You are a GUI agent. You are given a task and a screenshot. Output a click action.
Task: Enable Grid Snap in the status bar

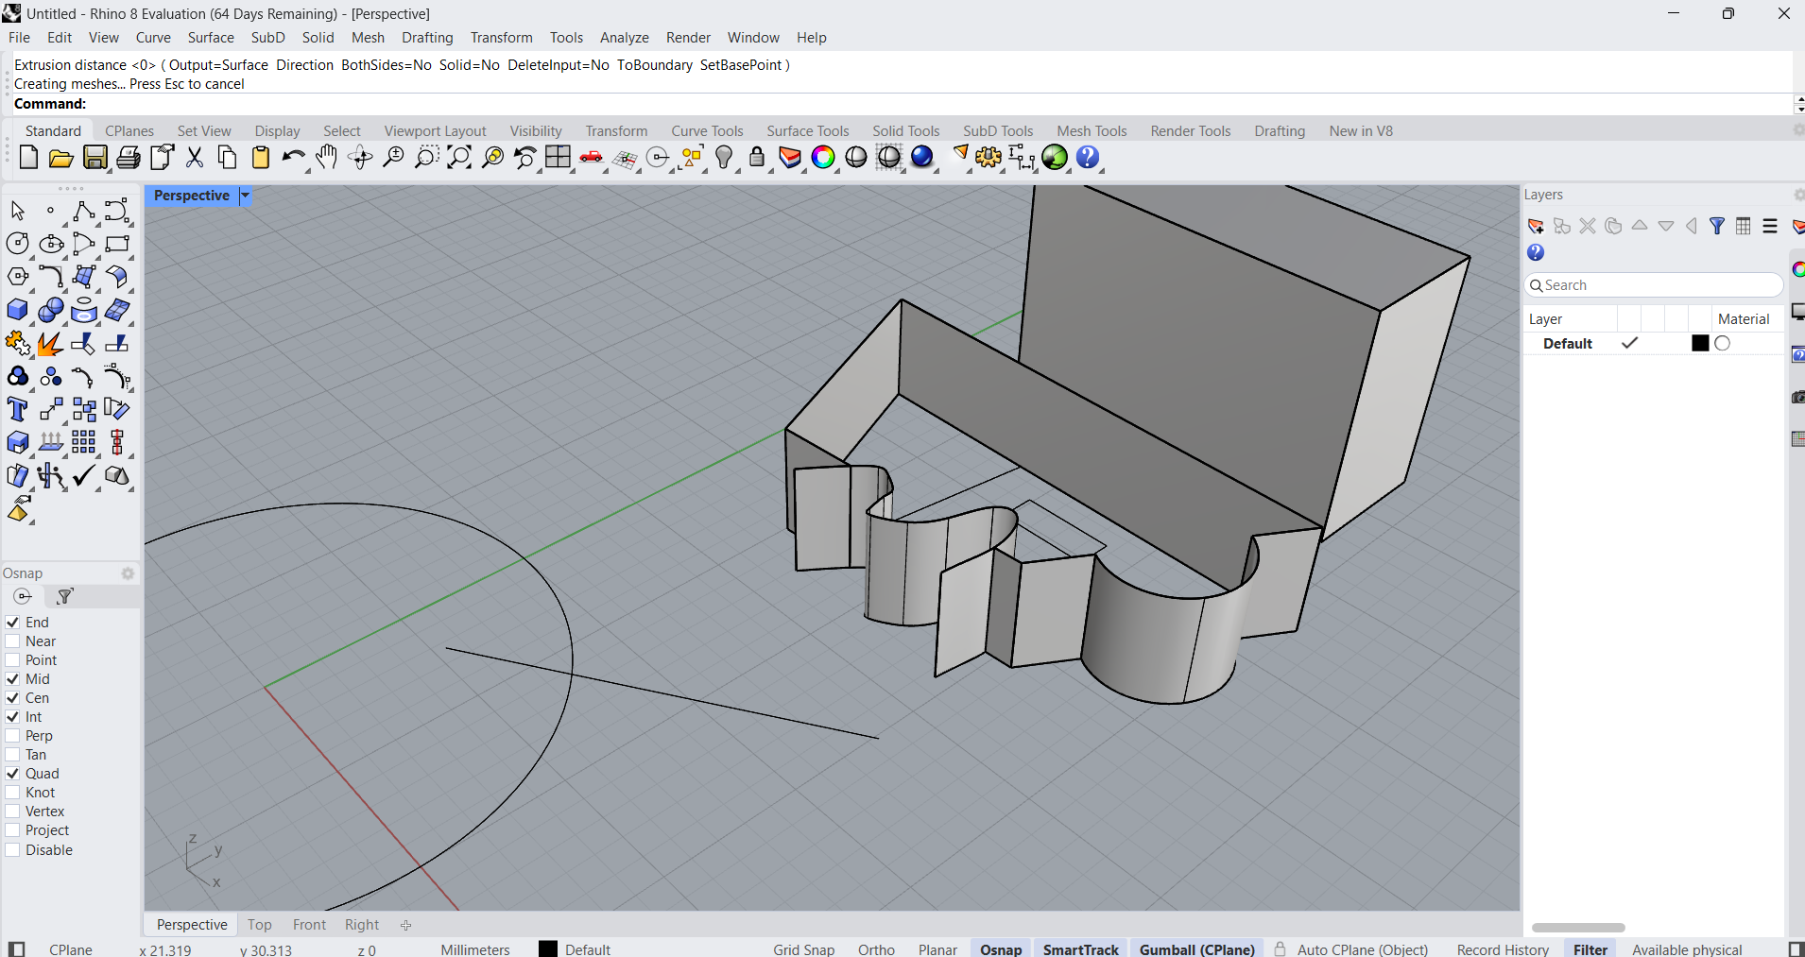802,948
